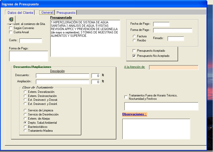213x152 pixels.
Task: Enable Tratamientos Fuera de Horario Técnico checkbox
Action: click(x=126, y=97)
